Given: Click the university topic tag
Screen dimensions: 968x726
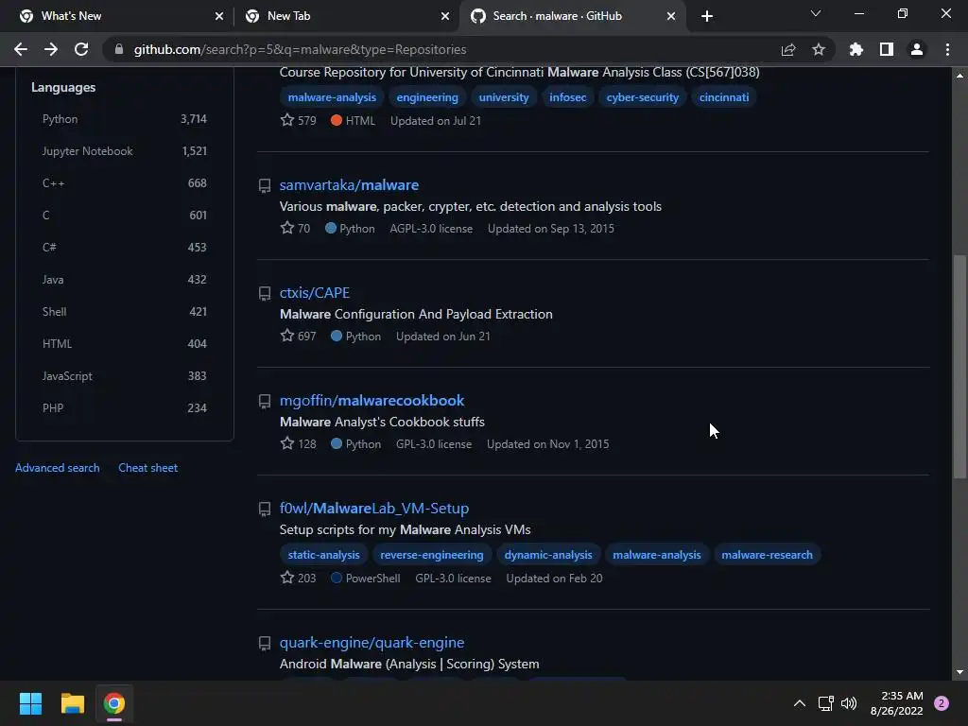Looking at the screenshot, I should (504, 97).
